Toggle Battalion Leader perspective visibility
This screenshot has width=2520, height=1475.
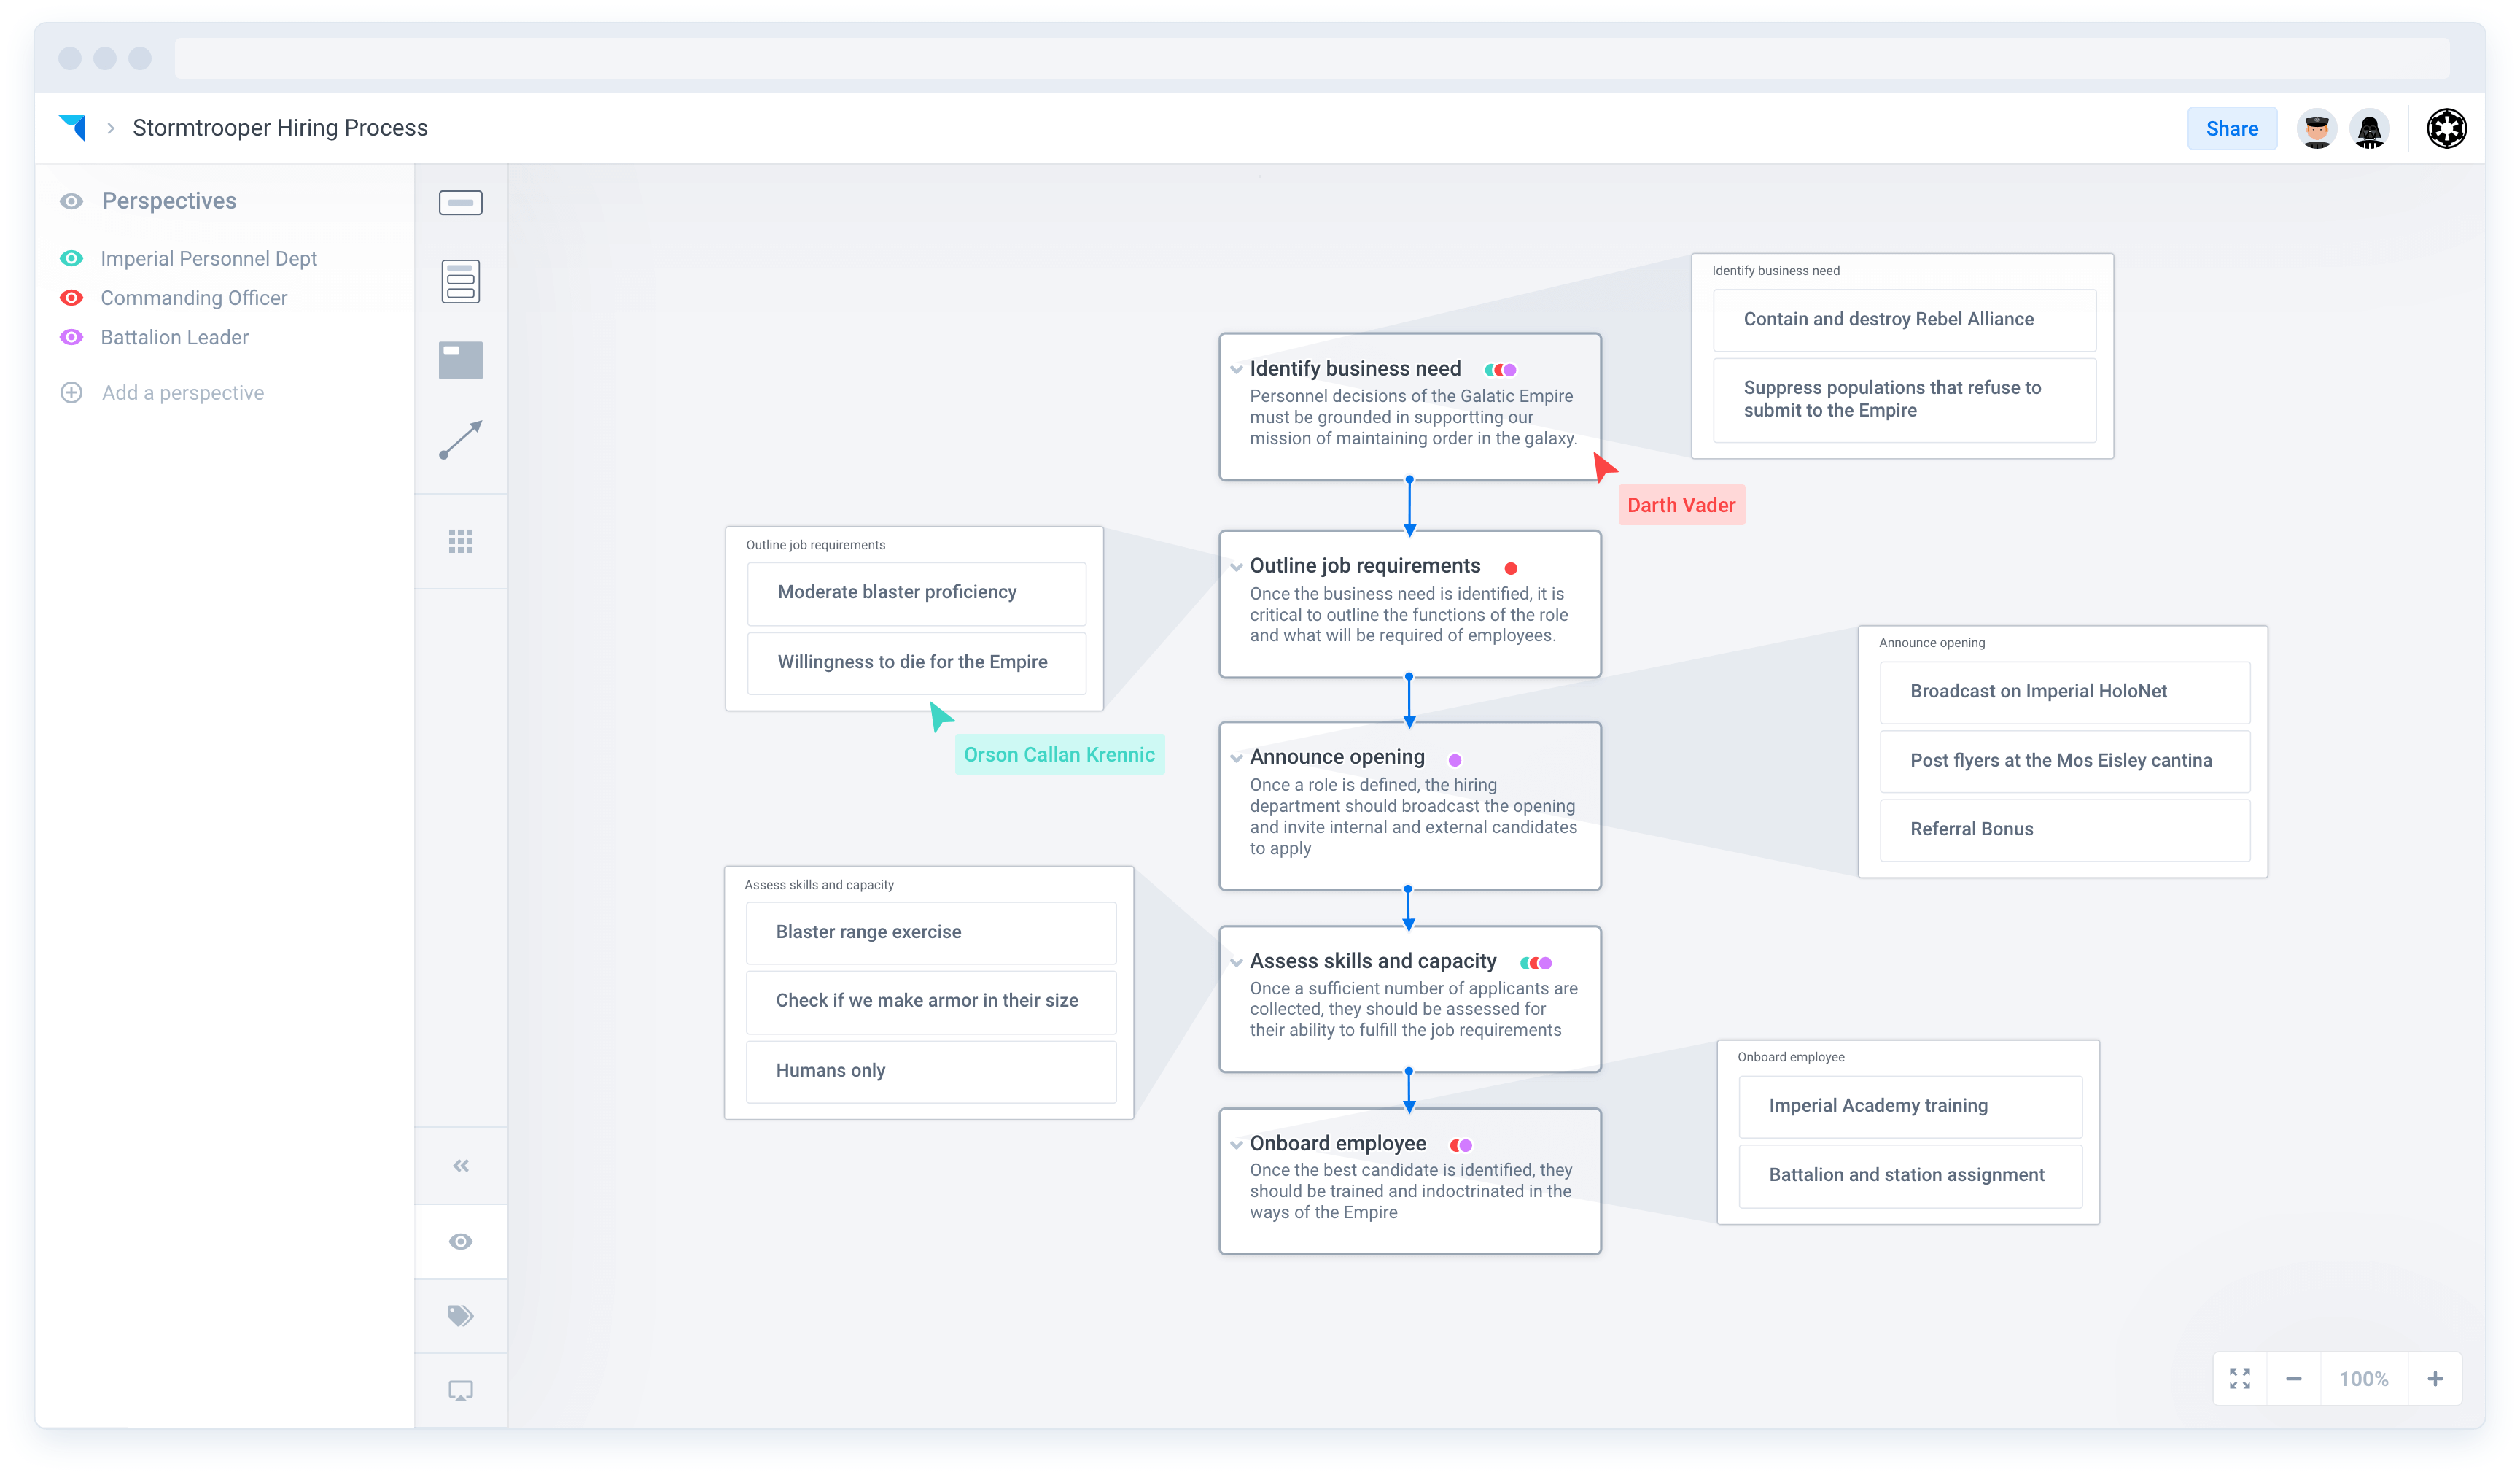(x=71, y=337)
